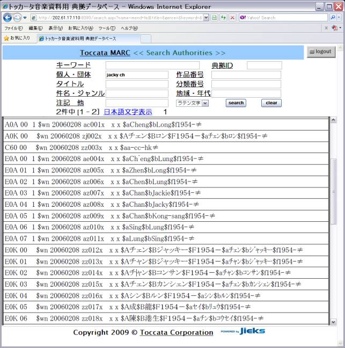This screenshot has width=345, height=348.
Task: Focus the 地域・年代 input field
Action: tap(246, 93)
